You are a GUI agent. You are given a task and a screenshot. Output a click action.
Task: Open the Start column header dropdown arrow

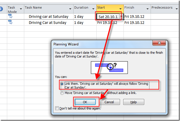[120, 9]
